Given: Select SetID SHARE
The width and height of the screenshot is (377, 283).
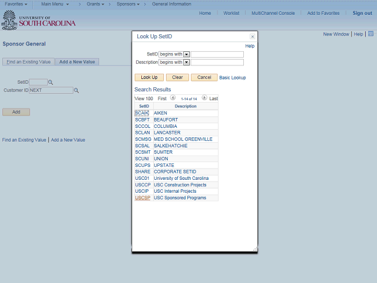Looking at the screenshot, I should point(143,172).
